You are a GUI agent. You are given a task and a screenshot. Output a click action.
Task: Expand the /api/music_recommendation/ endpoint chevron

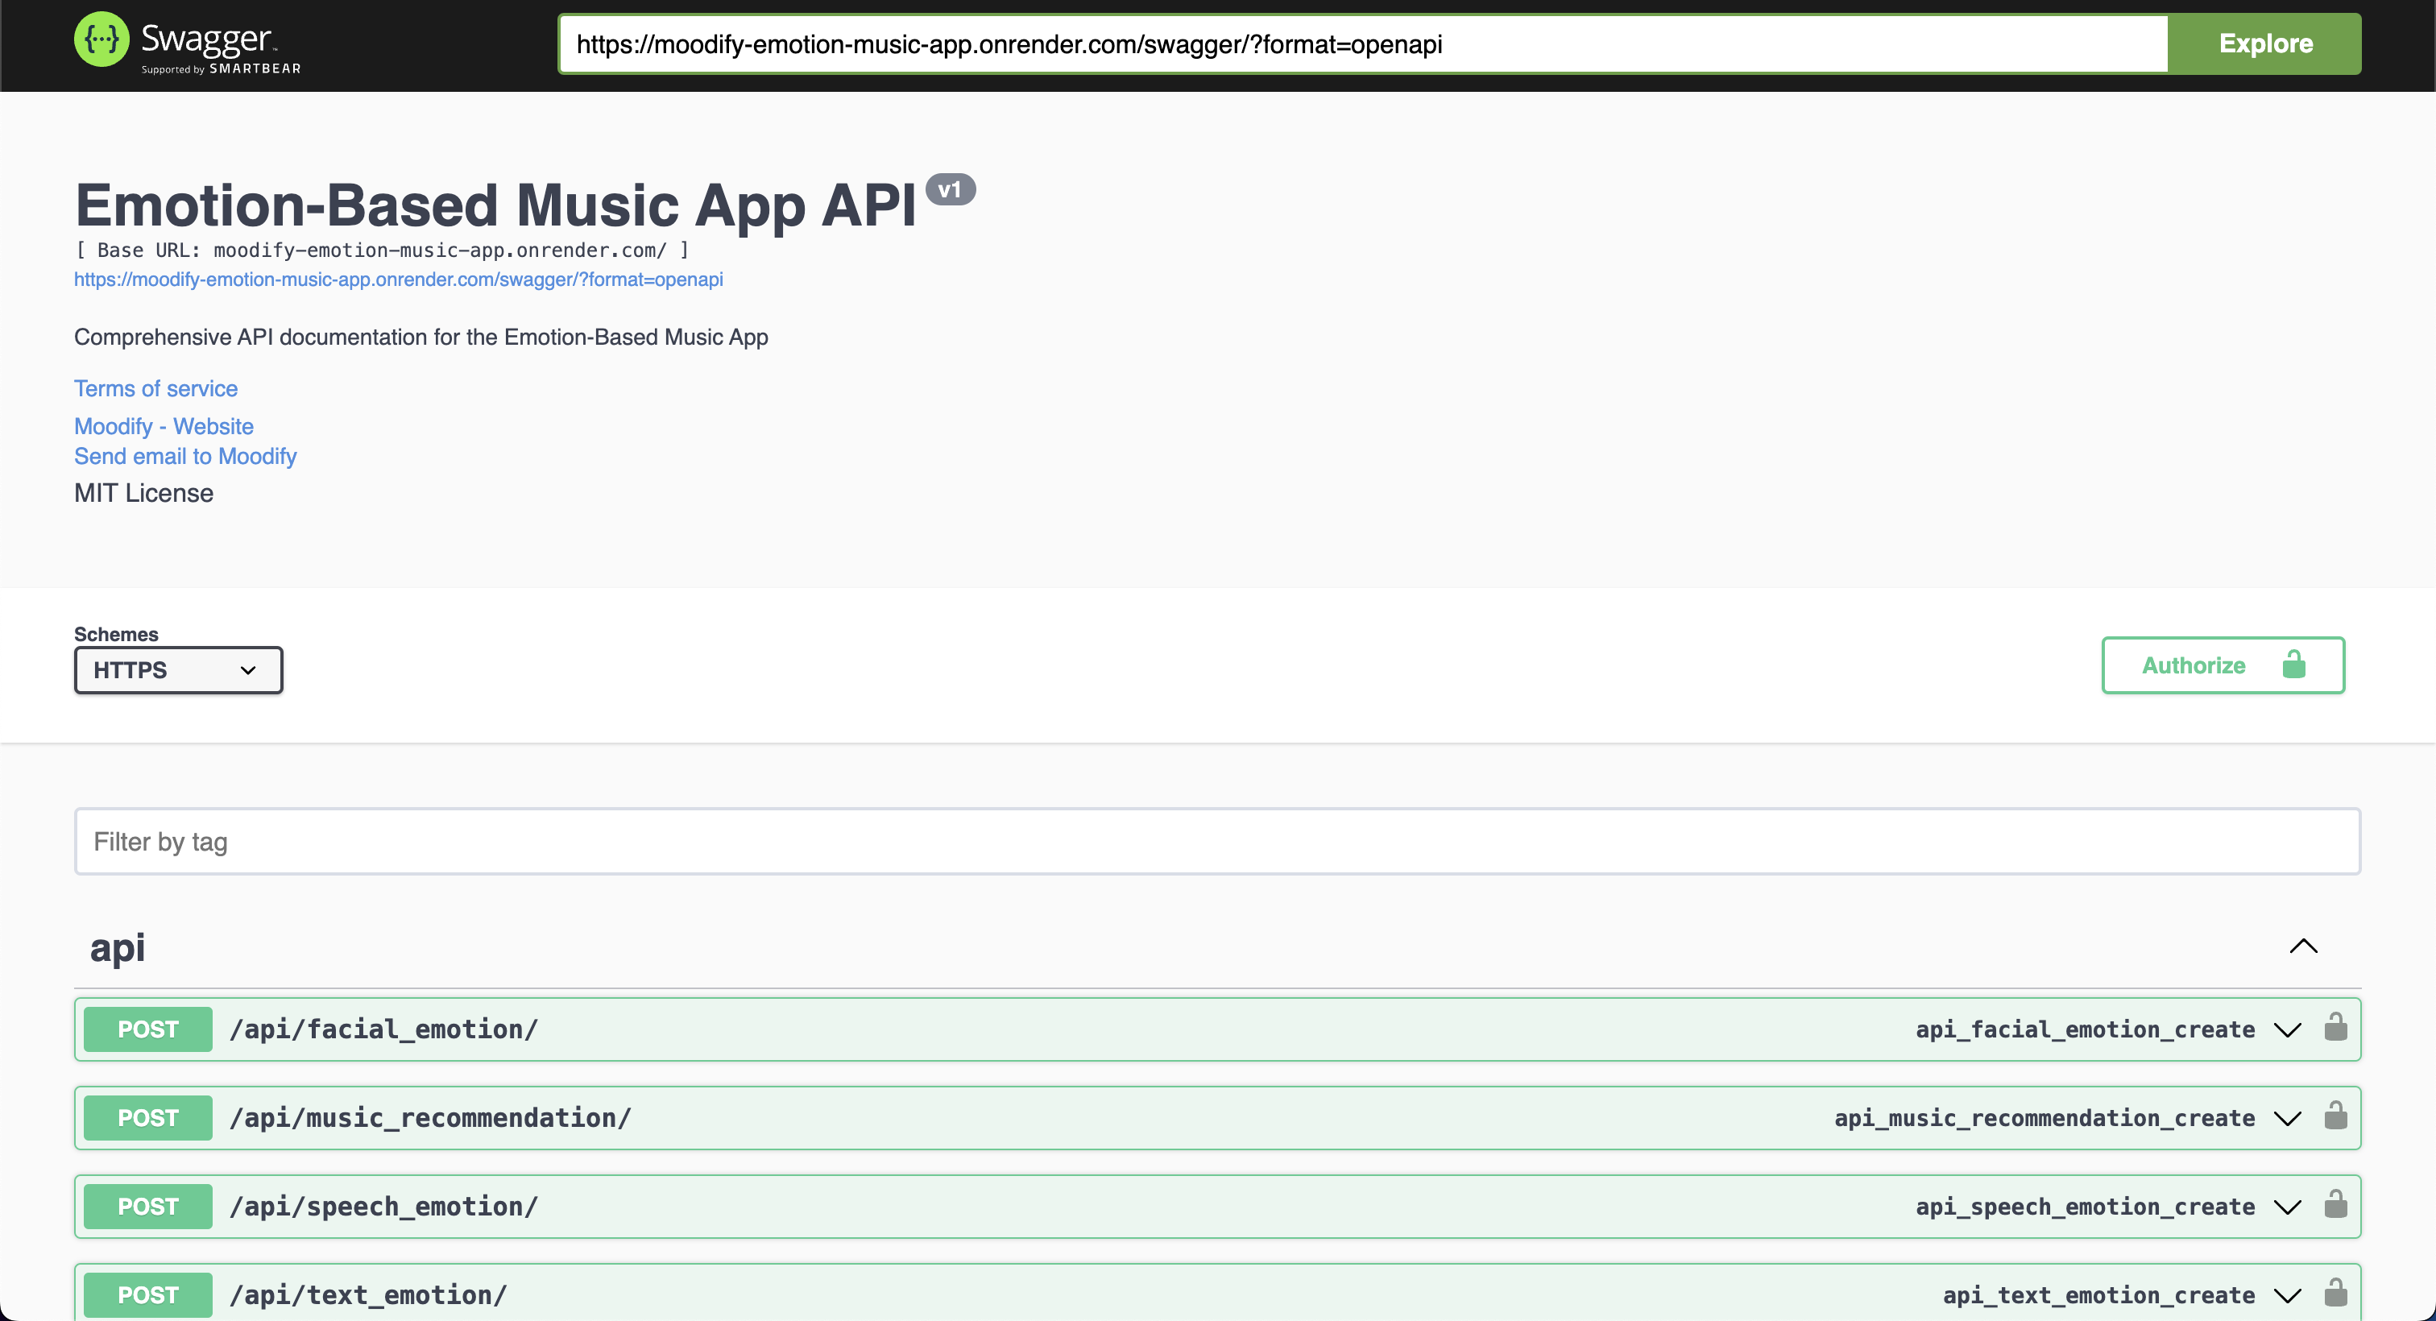[2288, 1118]
